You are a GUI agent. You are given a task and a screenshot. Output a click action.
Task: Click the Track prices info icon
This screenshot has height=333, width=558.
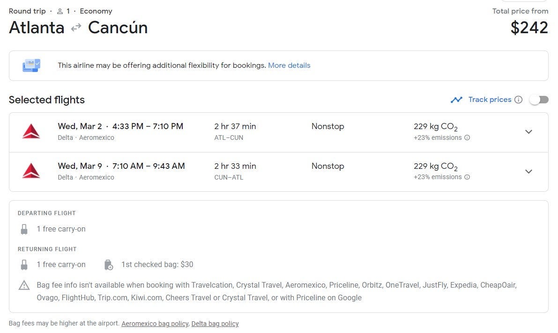tap(518, 100)
